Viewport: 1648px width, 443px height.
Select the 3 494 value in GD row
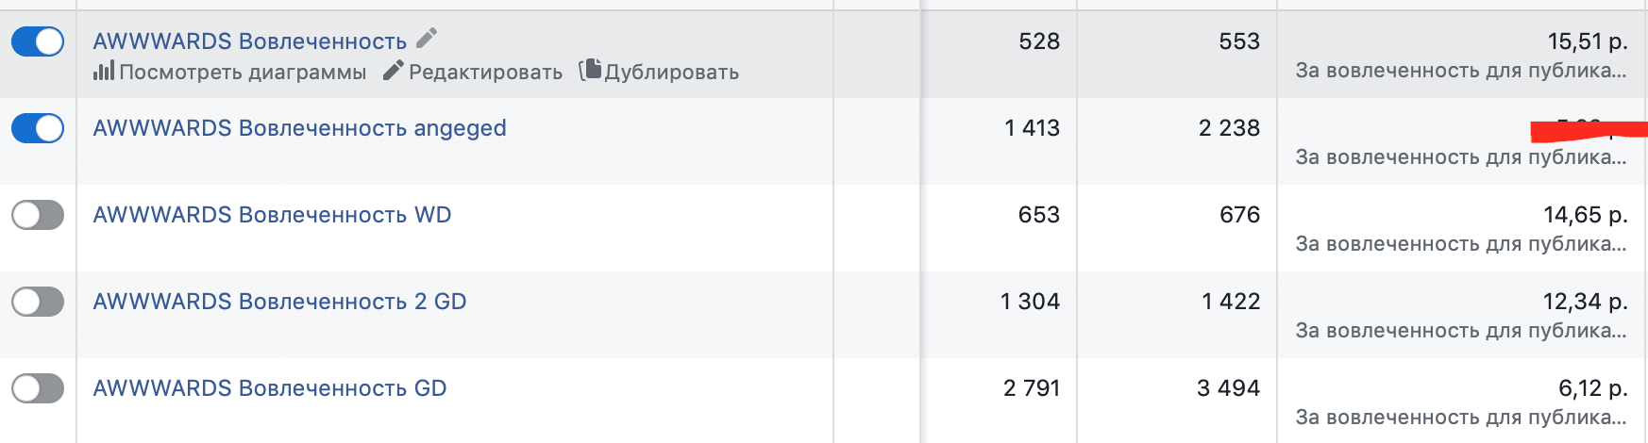(x=1228, y=388)
